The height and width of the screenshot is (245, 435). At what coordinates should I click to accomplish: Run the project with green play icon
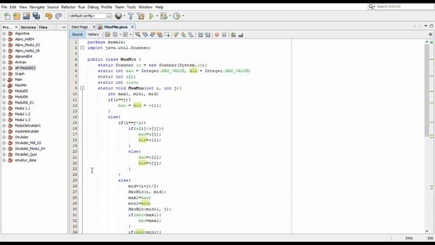152,16
